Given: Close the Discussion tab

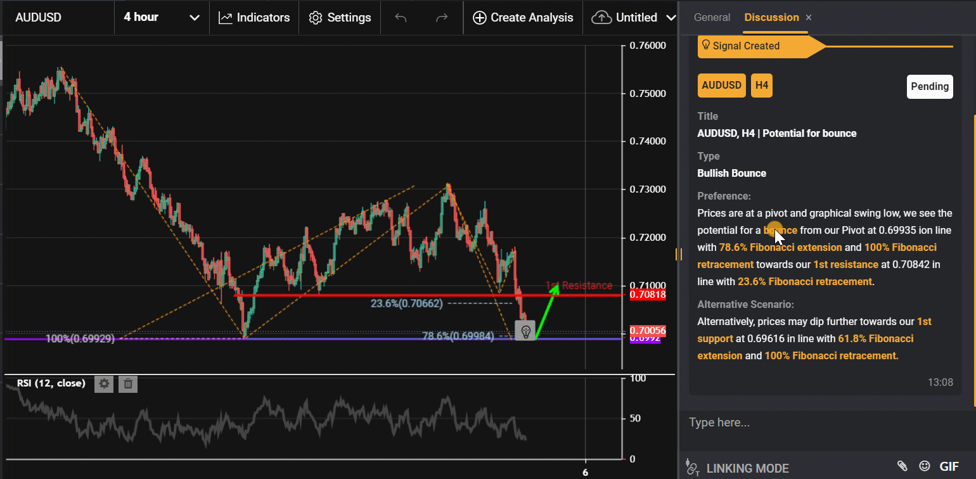Looking at the screenshot, I should click(808, 18).
